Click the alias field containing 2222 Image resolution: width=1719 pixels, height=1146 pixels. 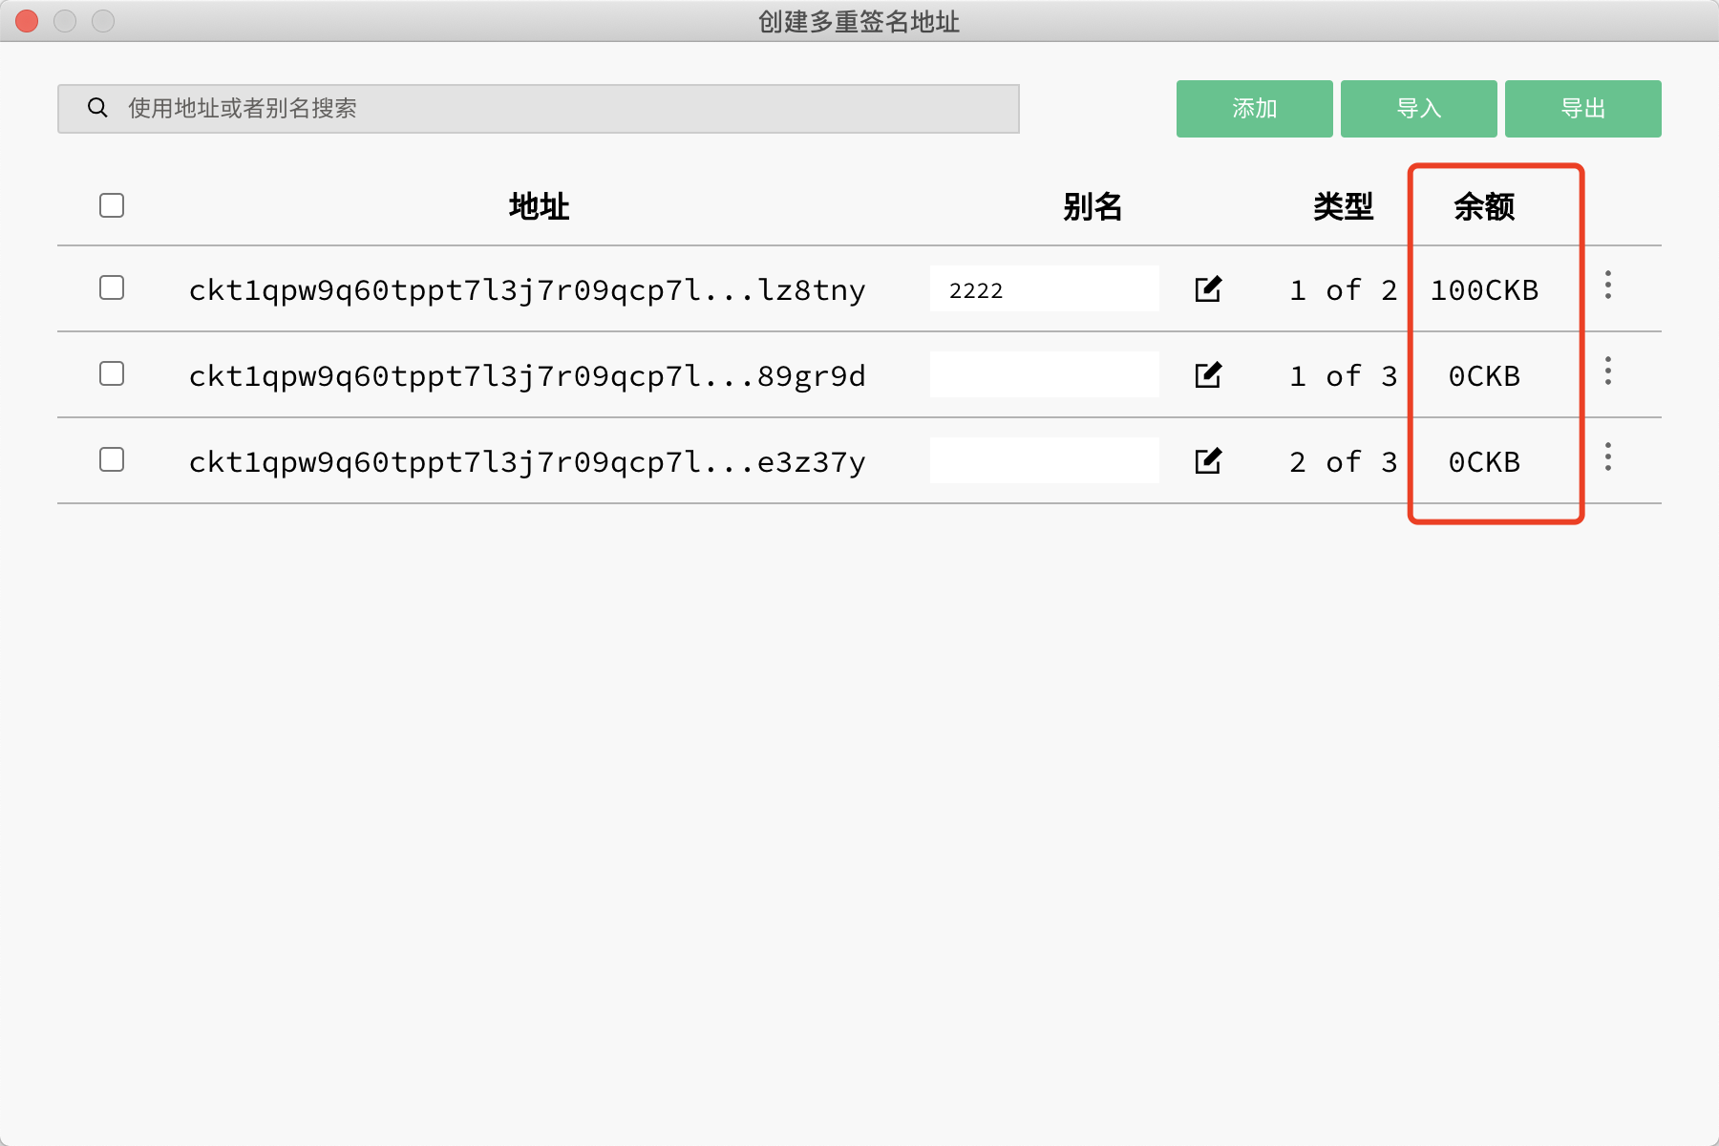click(x=1045, y=288)
